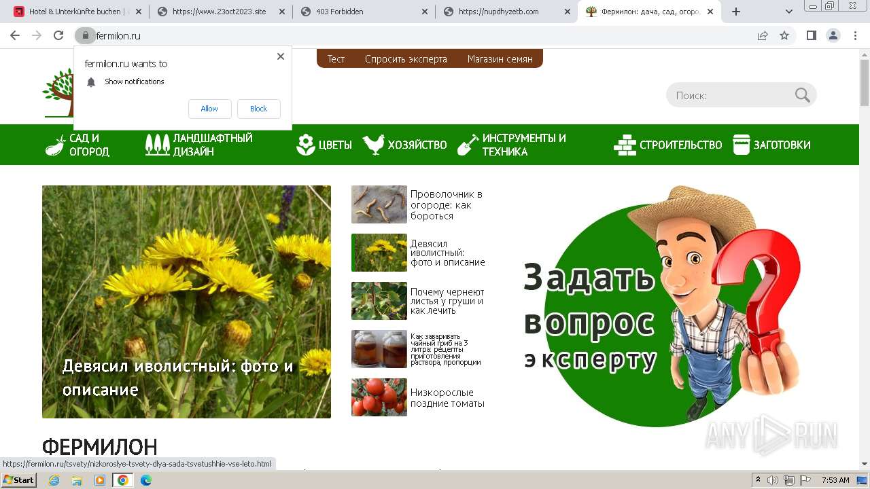870x489 pixels.
Task: Open a new browser tab
Action: click(735, 12)
